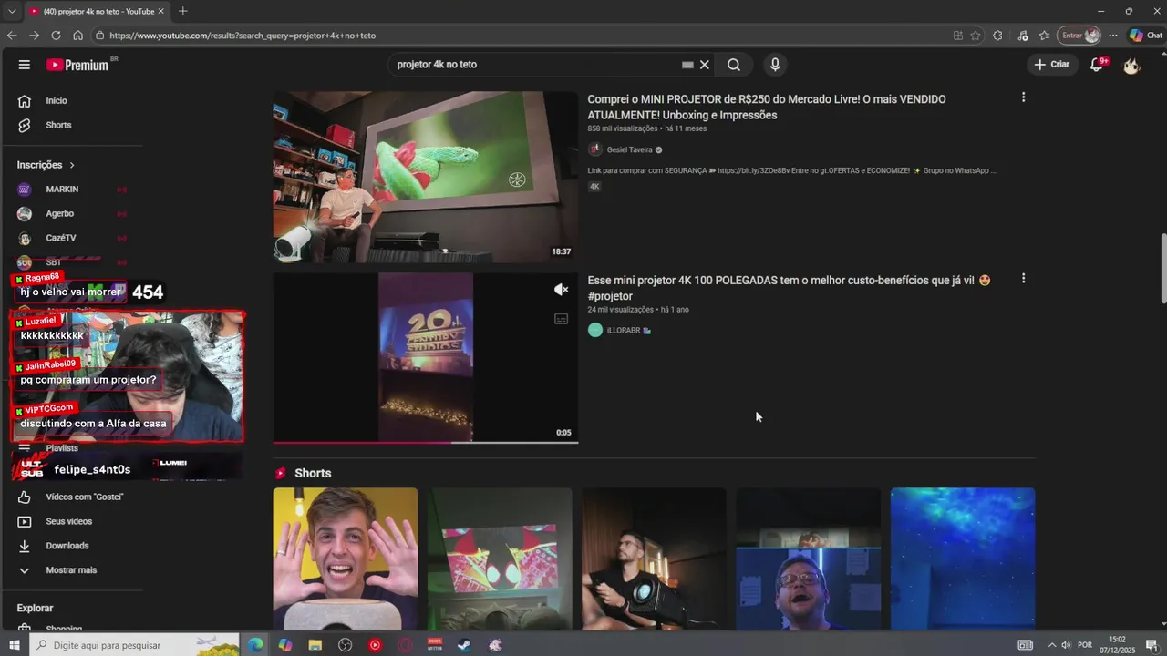
Task: Open YouTube notifications bell
Action: 1098,65
